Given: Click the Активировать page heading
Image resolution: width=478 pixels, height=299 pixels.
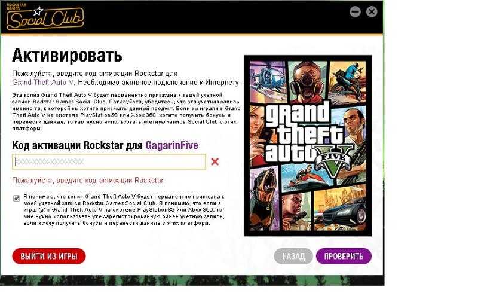Looking at the screenshot, I should pos(67,56).
